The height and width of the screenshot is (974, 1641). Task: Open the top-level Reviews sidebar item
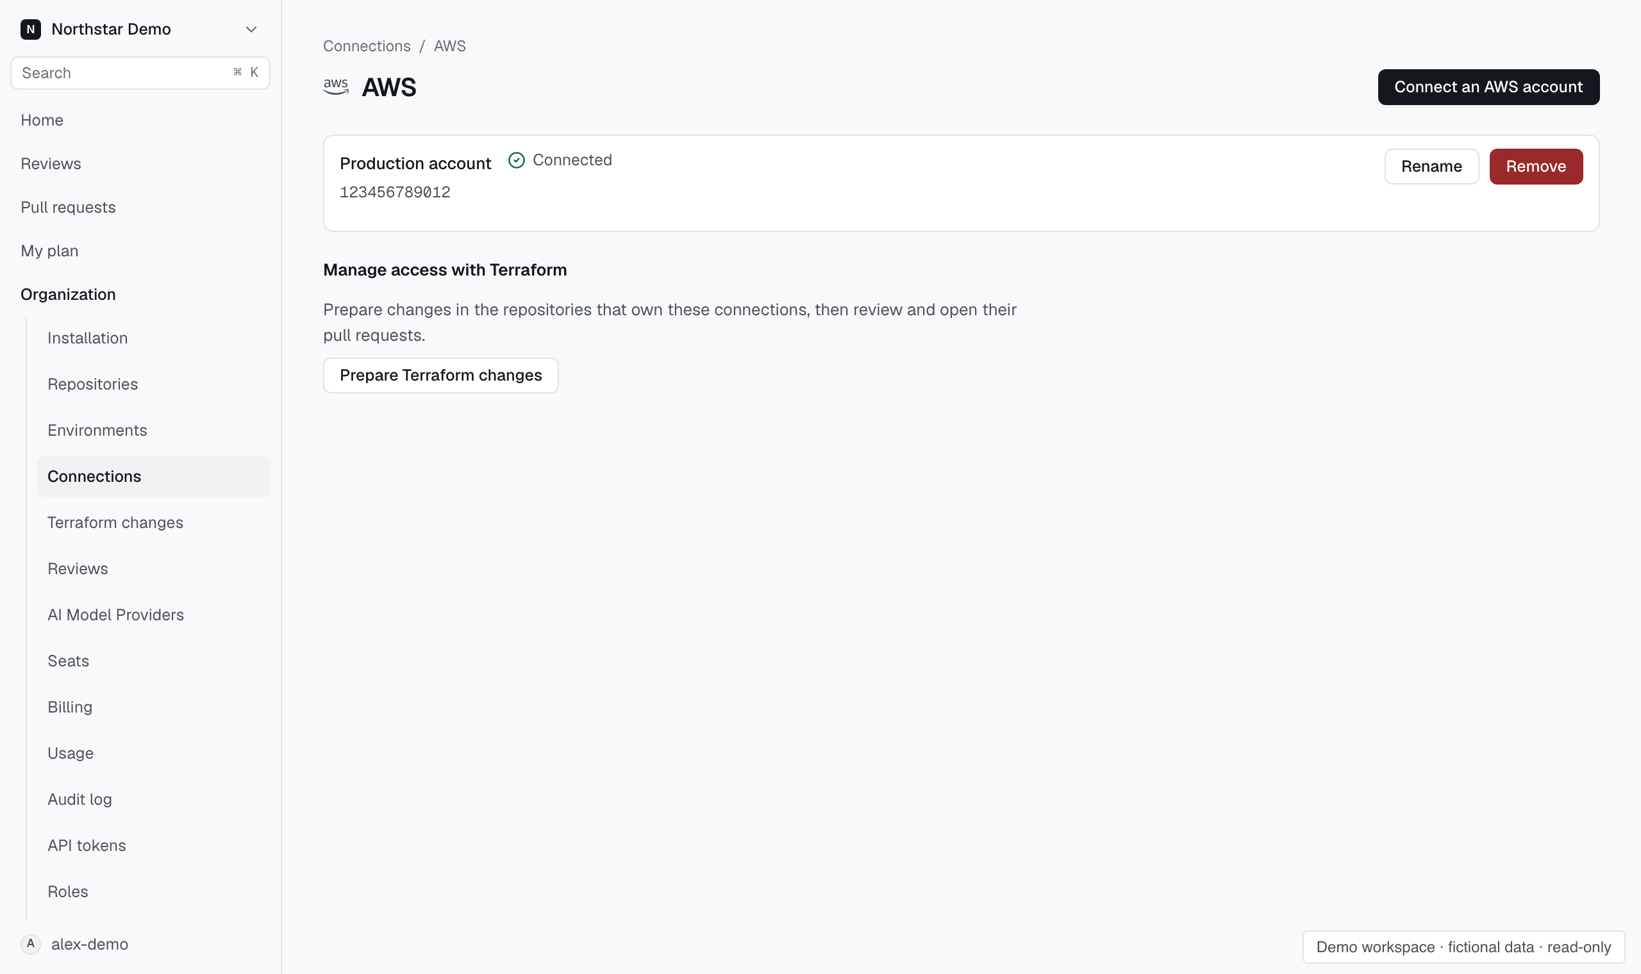coord(51,163)
